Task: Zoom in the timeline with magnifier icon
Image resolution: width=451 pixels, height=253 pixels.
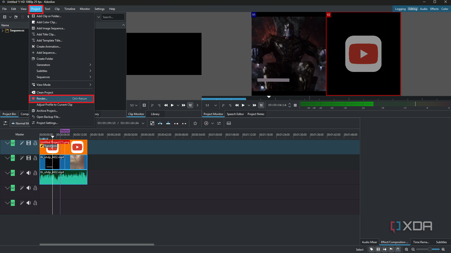Action: (443, 249)
